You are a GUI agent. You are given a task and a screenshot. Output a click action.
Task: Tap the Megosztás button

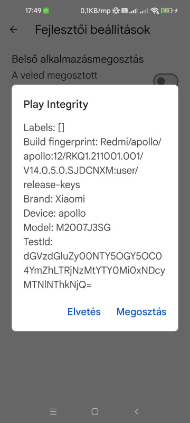[141, 311]
